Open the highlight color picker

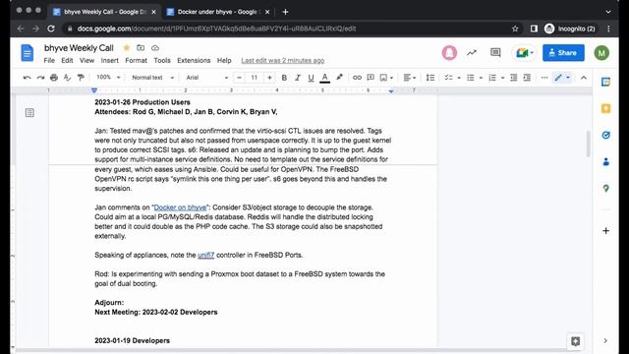point(339,77)
